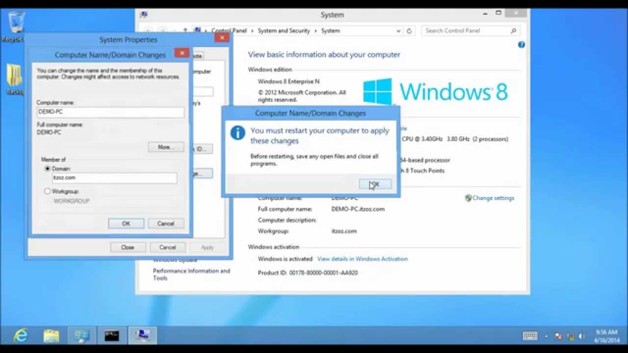
Task: Open Internet Explorer from the taskbar
Action: coord(21,335)
